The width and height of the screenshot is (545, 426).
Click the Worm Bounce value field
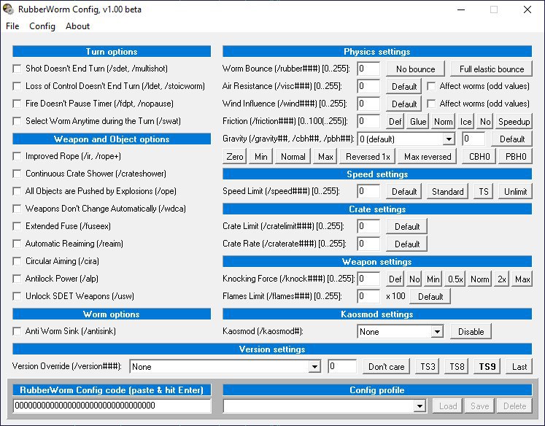pos(368,69)
